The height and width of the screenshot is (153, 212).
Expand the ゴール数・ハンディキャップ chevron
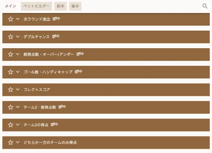click(18, 72)
